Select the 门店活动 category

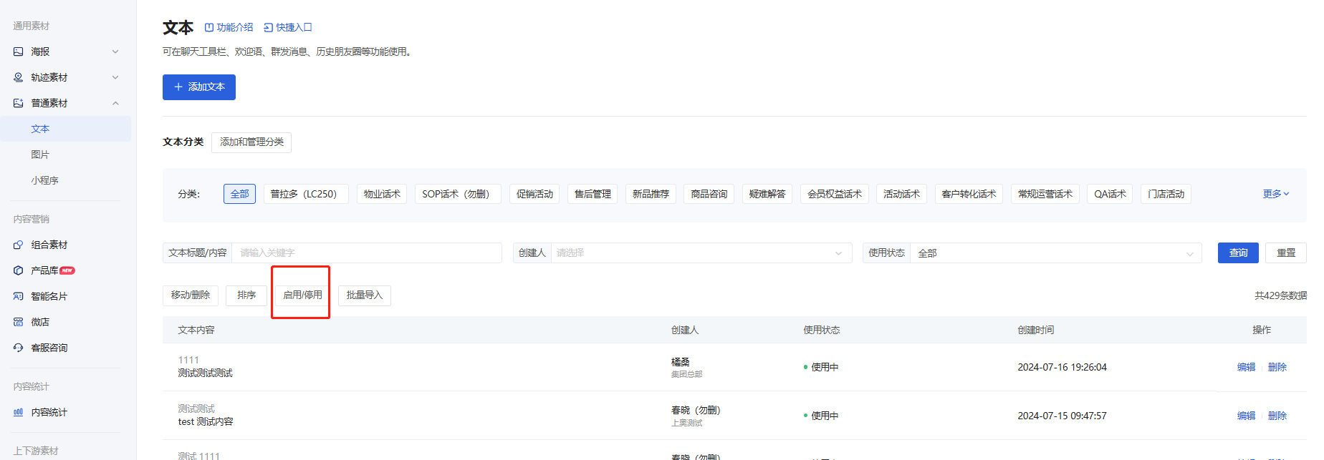pos(1166,194)
